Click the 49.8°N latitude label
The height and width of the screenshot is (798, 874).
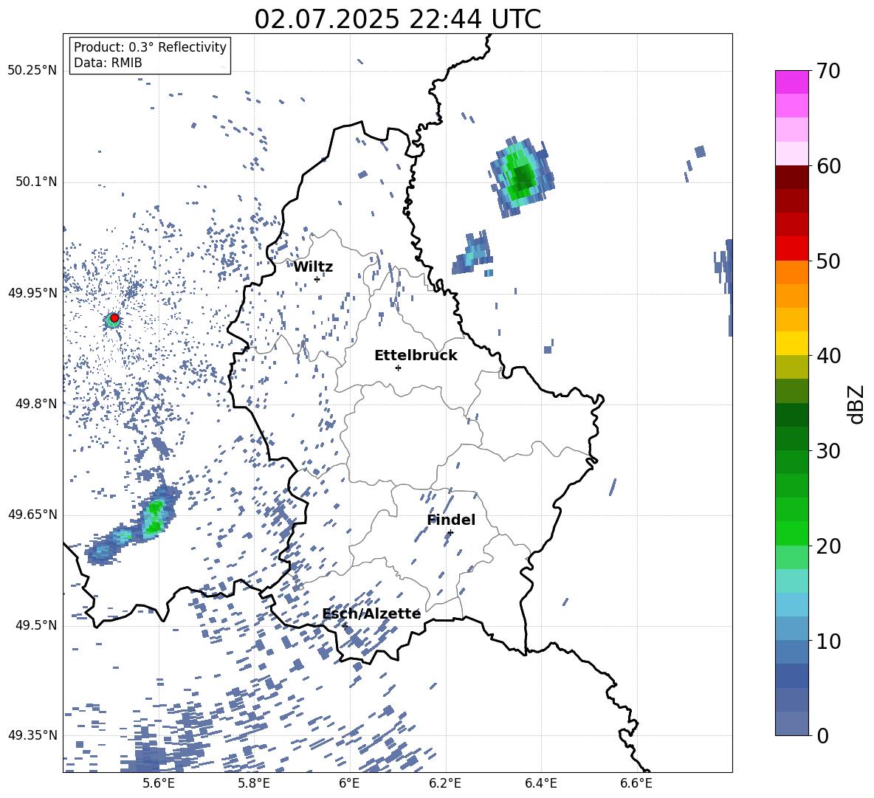35,404
